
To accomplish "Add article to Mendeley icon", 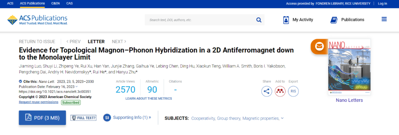I will pyautogui.click(x=280, y=91).
